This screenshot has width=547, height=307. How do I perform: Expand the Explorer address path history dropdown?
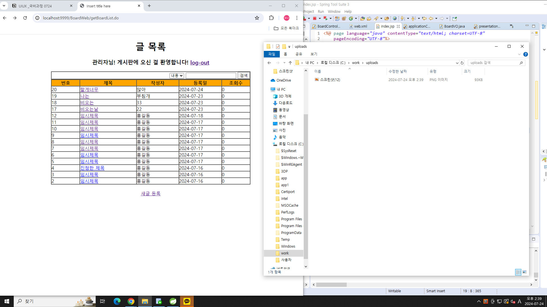pyautogui.click(x=457, y=63)
